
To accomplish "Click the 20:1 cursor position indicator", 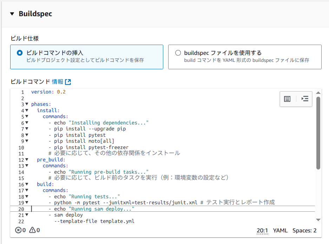I will coord(262,231).
